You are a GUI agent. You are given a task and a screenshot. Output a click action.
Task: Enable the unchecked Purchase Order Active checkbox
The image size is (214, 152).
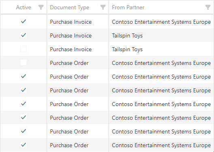24,62
